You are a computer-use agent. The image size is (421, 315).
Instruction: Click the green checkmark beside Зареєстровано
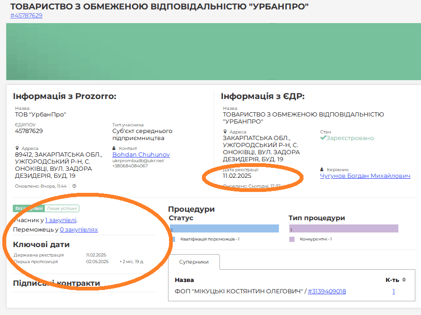pyautogui.click(x=323, y=138)
